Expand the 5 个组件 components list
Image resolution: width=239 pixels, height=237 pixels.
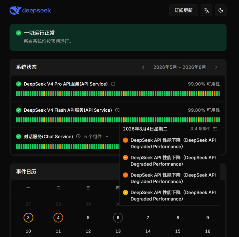pyautogui.click(x=96, y=137)
